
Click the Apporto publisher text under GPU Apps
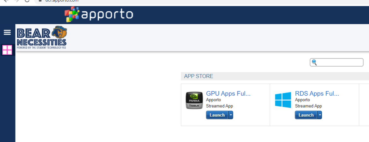tap(214, 100)
